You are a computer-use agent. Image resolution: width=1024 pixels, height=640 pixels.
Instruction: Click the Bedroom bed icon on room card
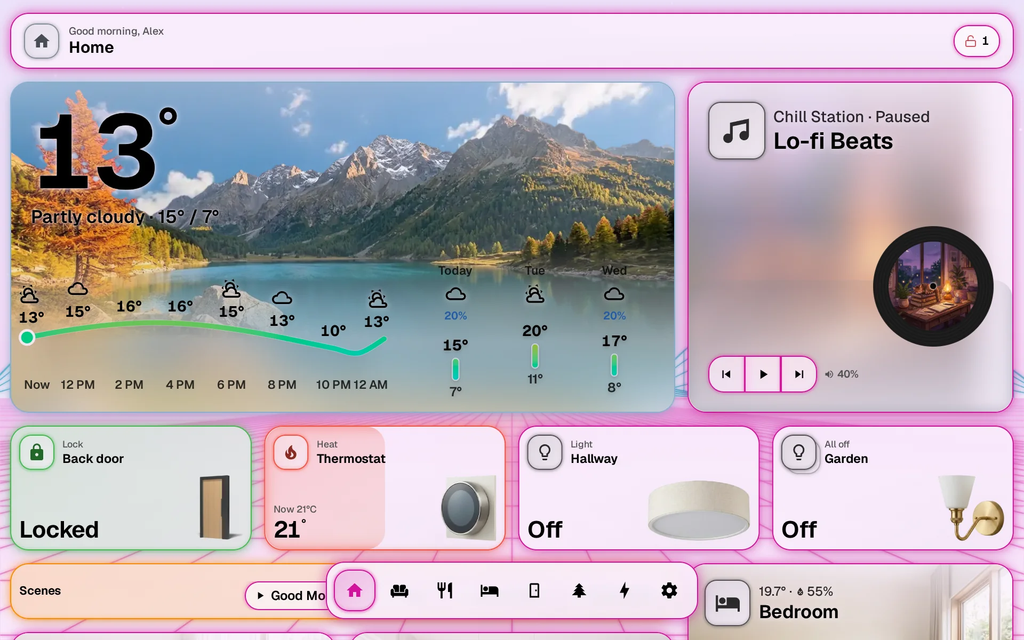pos(727,603)
